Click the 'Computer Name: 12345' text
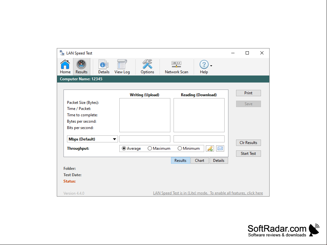327x245 pixels. point(81,79)
